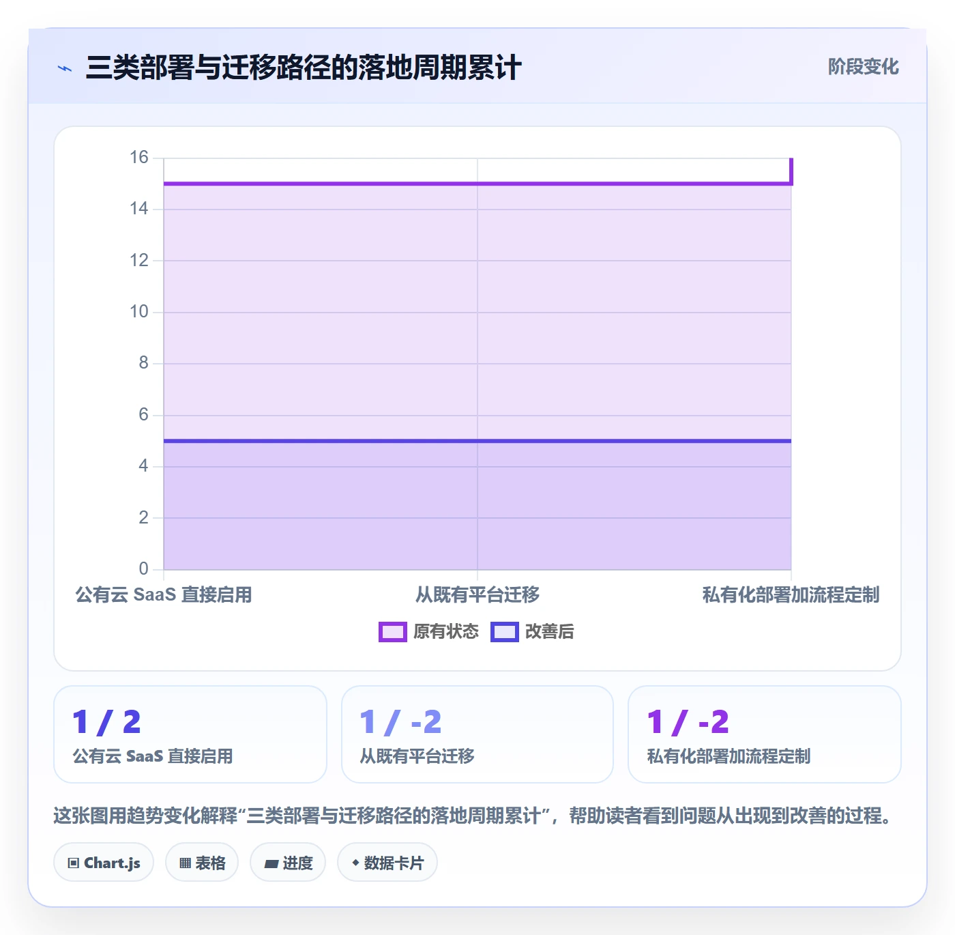Screen dimensions: 955x935
Task: Click the y-axis tick label 12
Action: pyautogui.click(x=139, y=261)
